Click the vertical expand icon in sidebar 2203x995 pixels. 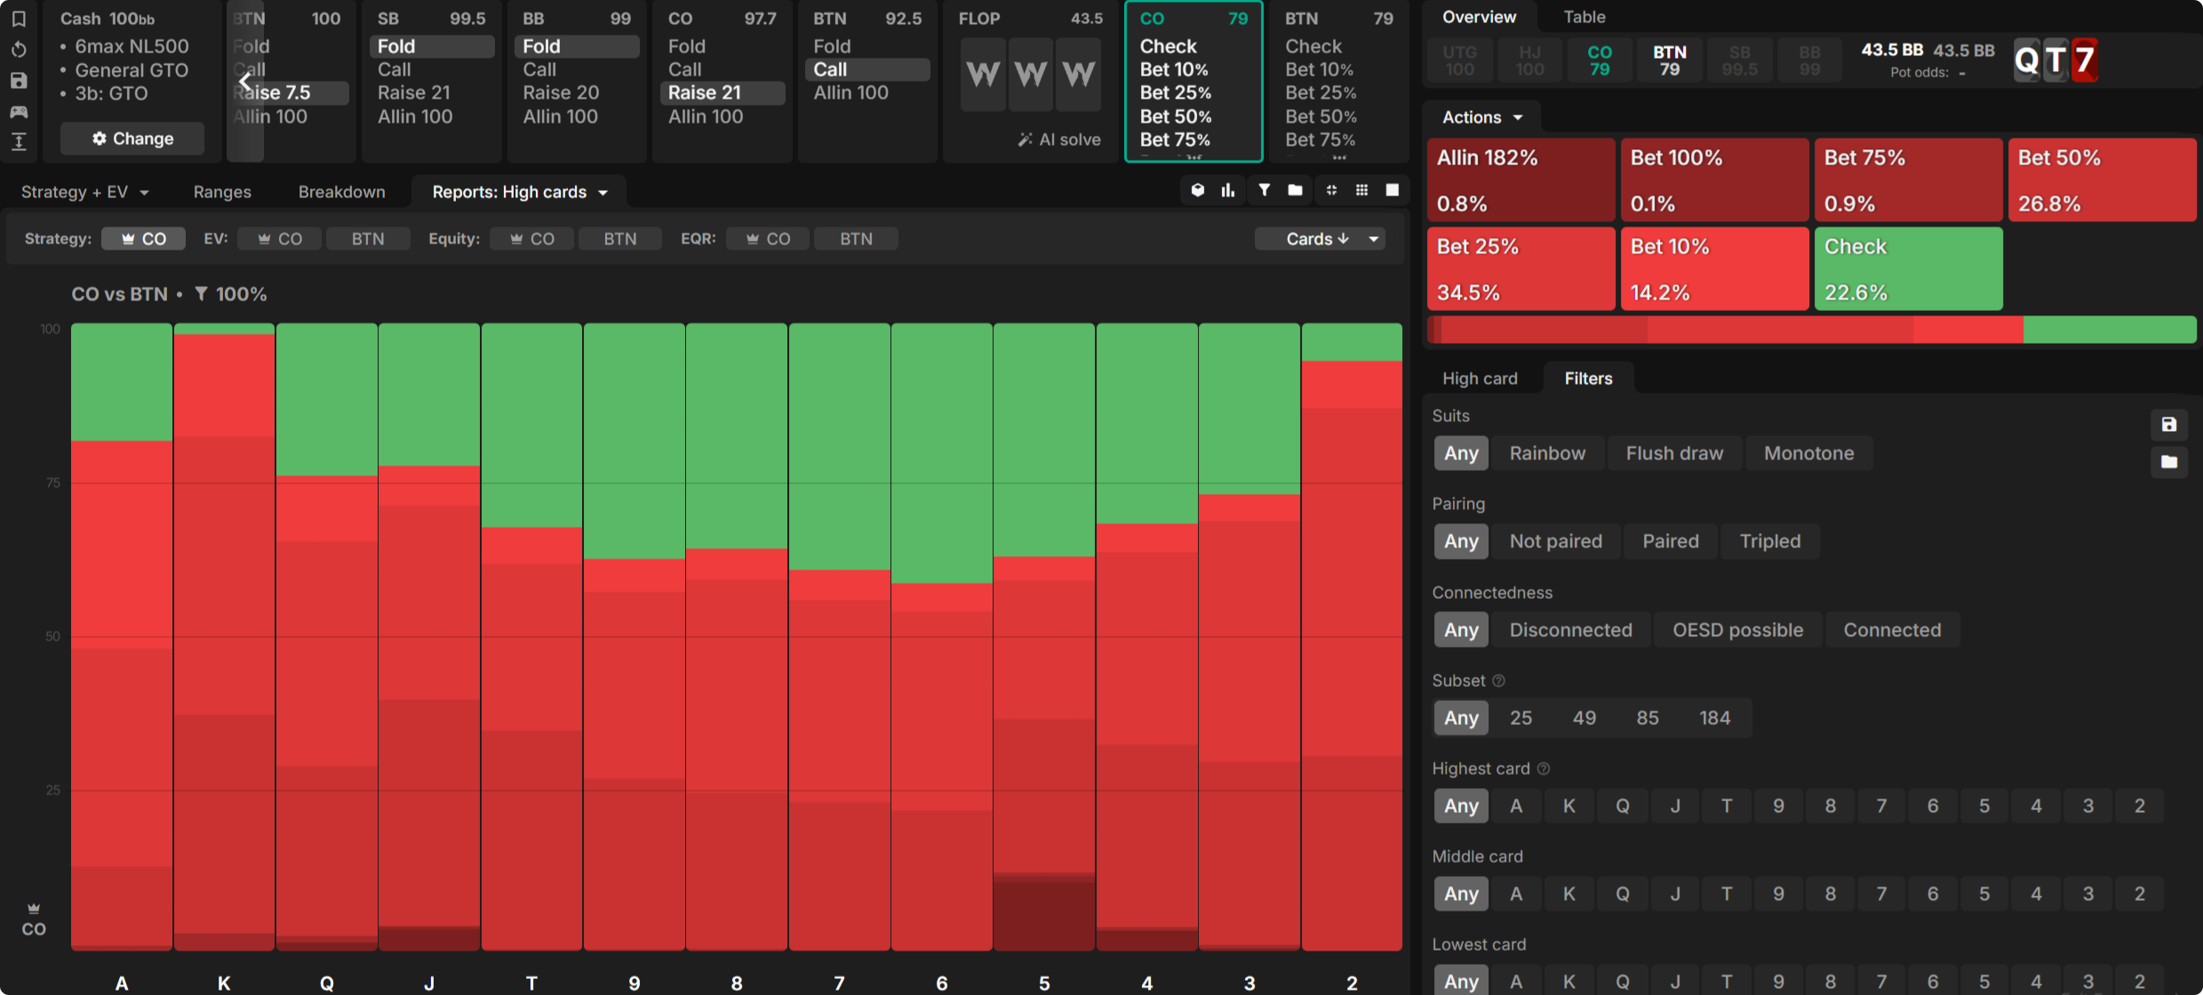click(19, 141)
